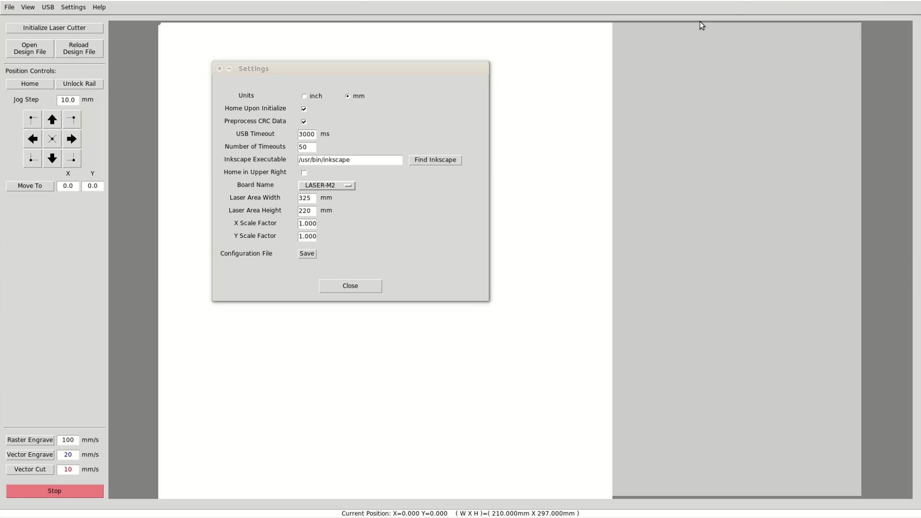Image resolution: width=921 pixels, height=518 pixels.
Task: Click the Move To button
Action: (x=30, y=186)
